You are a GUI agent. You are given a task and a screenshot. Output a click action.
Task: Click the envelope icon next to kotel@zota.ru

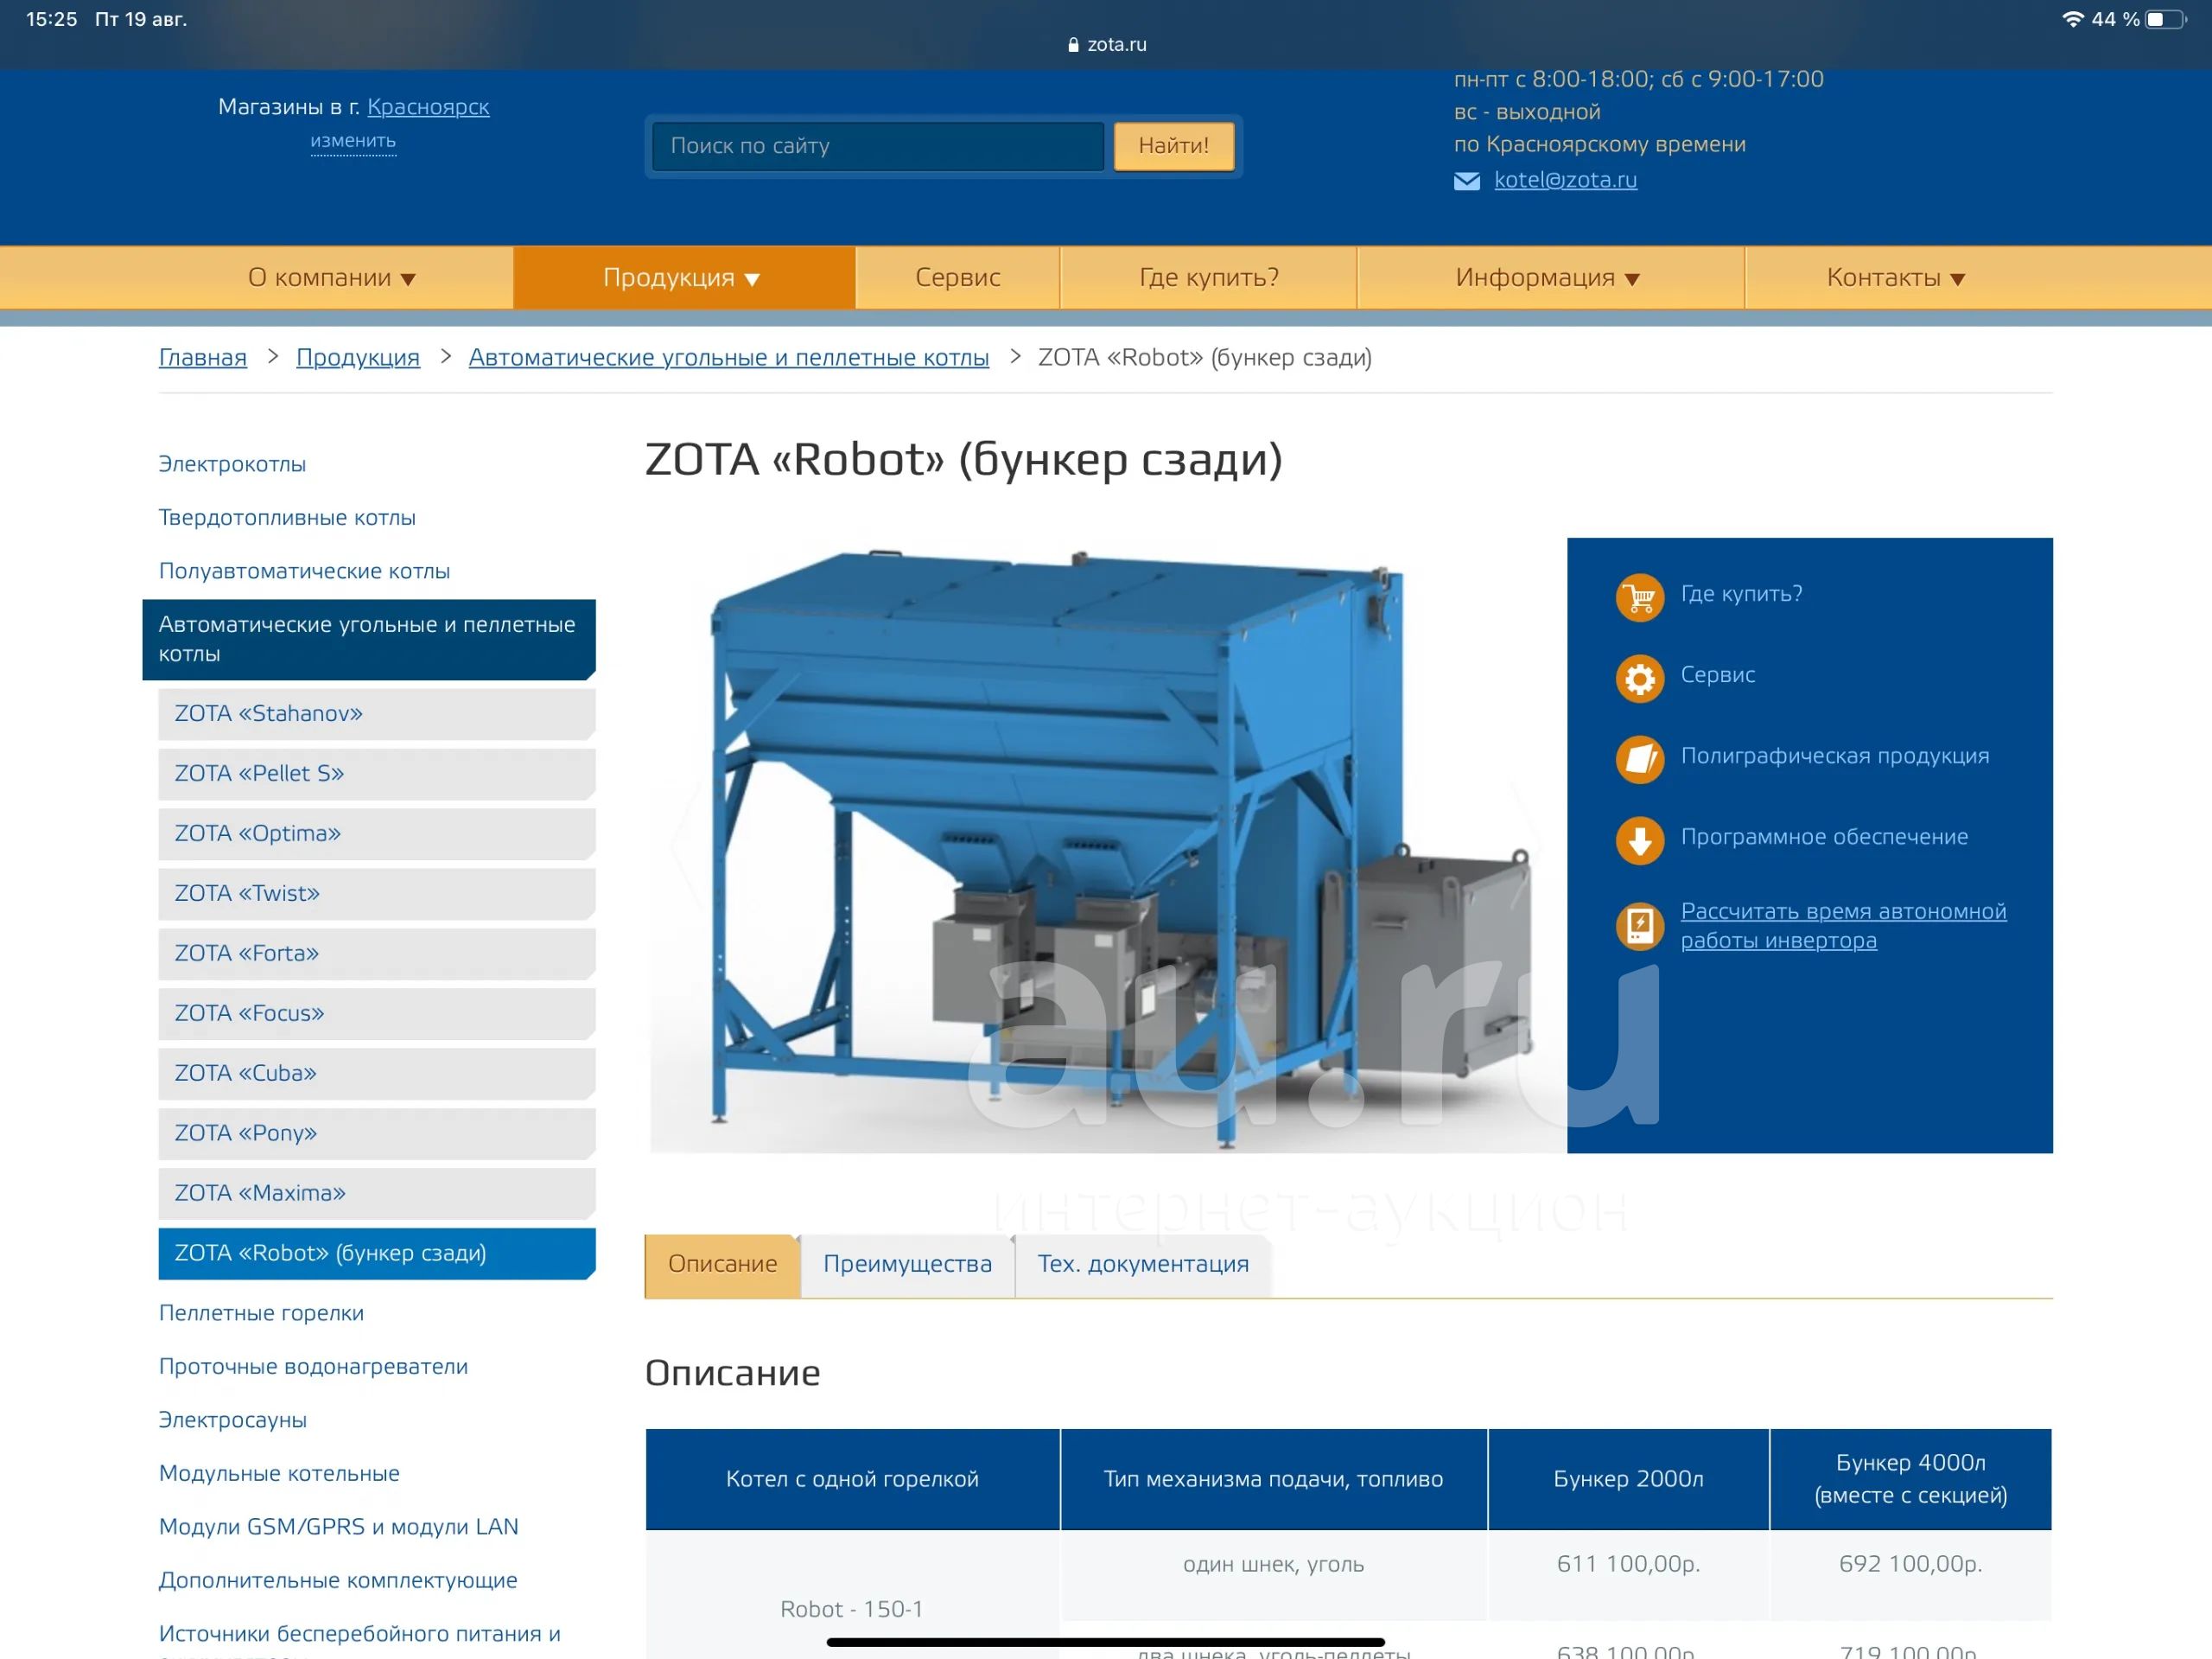tap(1466, 181)
